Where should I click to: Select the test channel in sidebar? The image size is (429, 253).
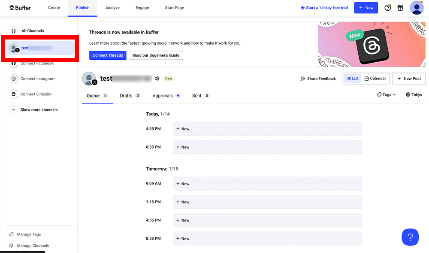(x=40, y=48)
